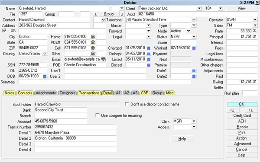Open client number 104 dropdown
This screenshot has width=260, height=163.
[x=221, y=8]
